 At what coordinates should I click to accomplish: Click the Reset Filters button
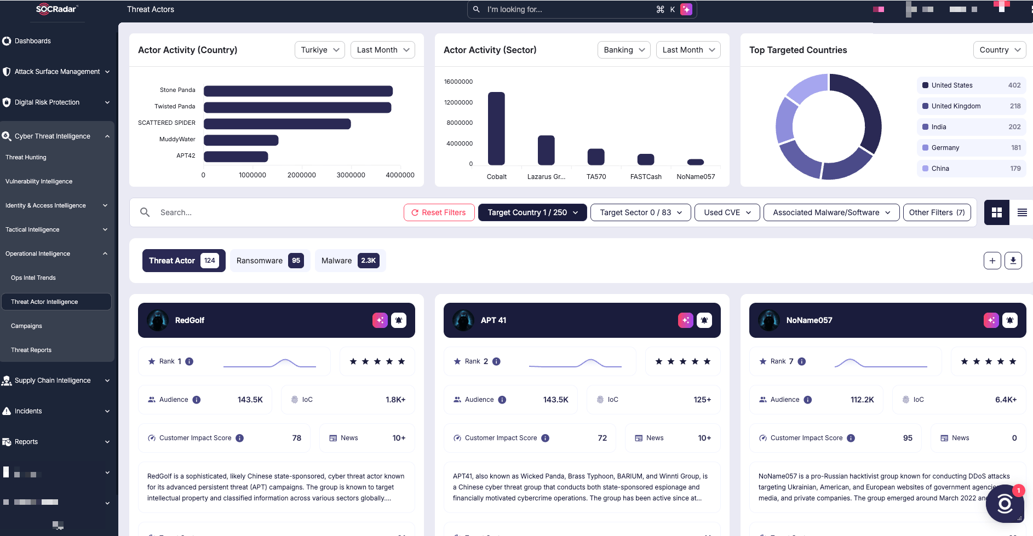(x=439, y=212)
